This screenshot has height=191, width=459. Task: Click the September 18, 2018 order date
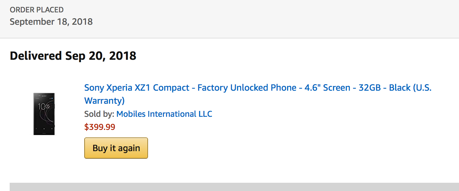click(x=51, y=22)
